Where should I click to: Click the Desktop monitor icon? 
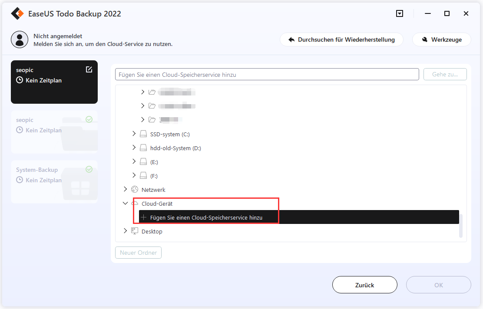135,231
